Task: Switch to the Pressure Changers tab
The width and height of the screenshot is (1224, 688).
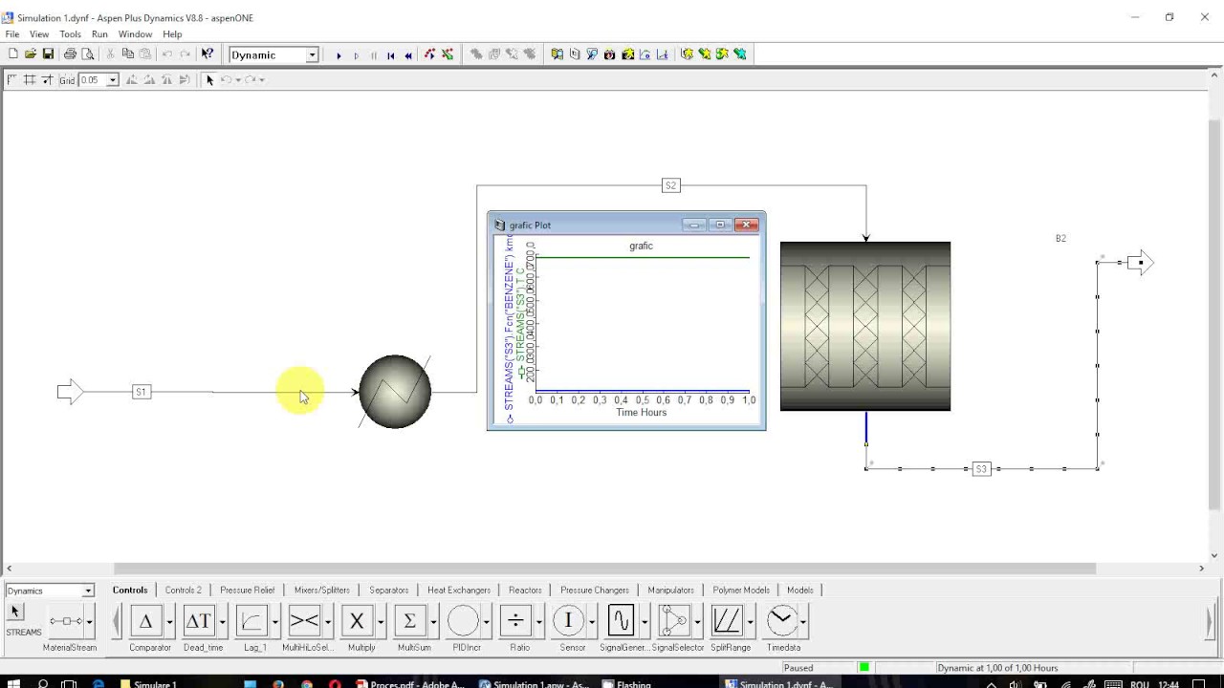Action: tap(595, 590)
